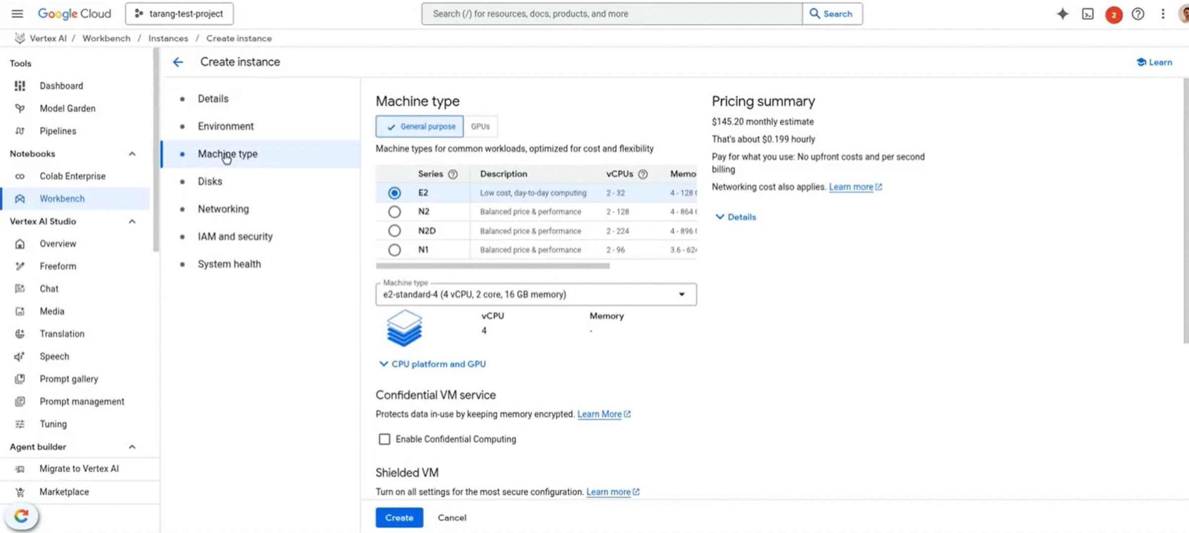Go back using the left arrow

point(178,62)
